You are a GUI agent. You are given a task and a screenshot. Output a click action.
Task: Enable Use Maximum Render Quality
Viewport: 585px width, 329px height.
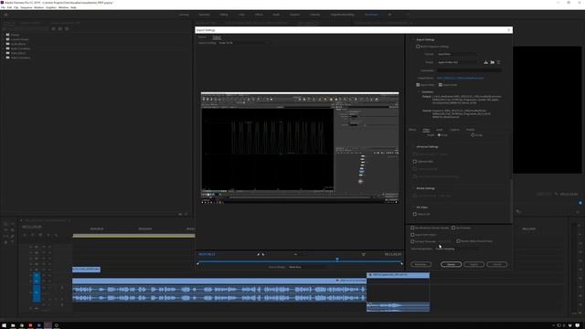[x=412, y=228]
